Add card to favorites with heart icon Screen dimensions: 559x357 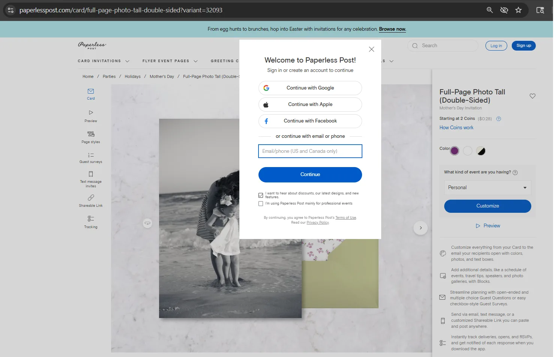pyautogui.click(x=532, y=96)
